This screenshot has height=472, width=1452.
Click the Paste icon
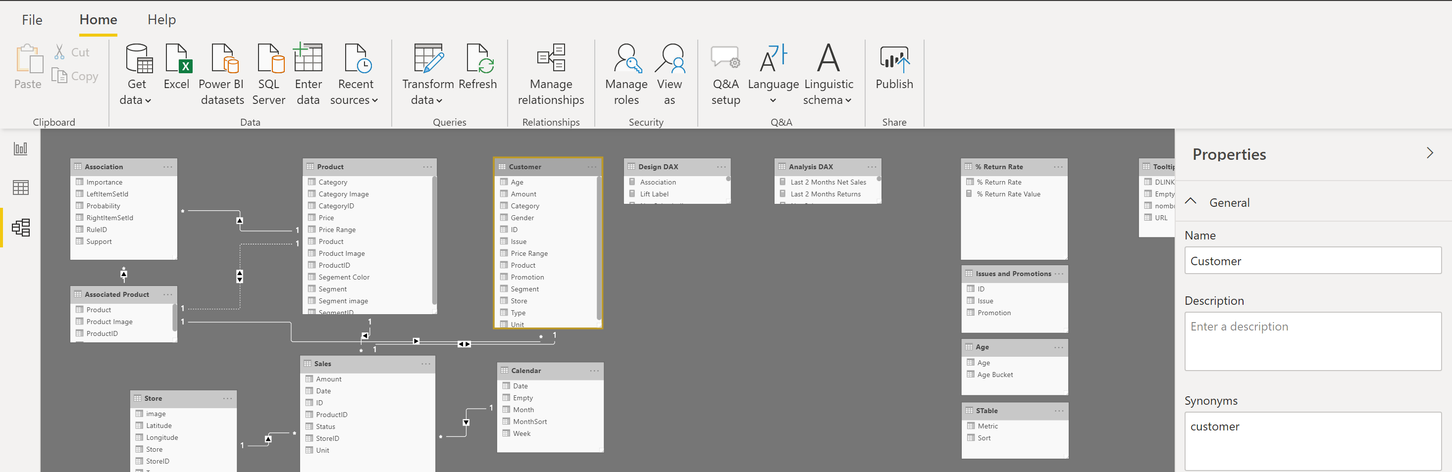(28, 59)
